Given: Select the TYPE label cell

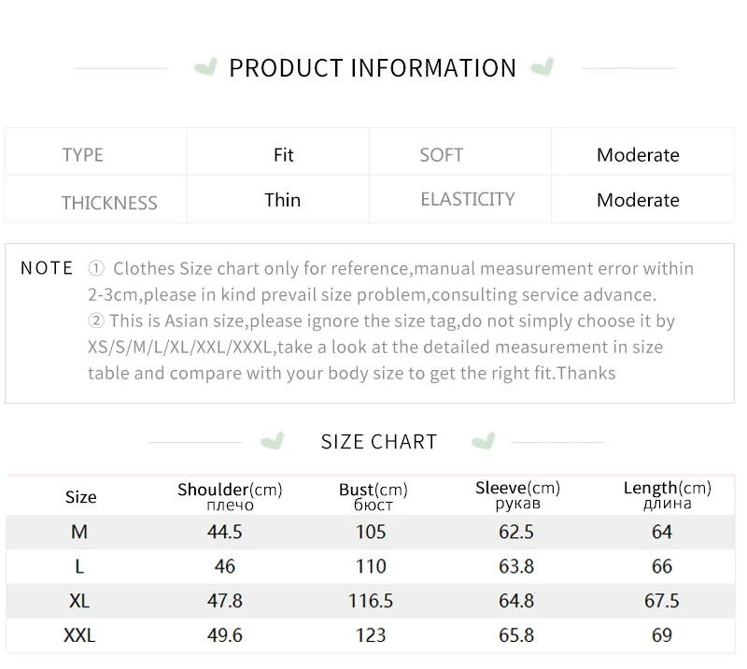Looking at the screenshot, I should point(83,155).
